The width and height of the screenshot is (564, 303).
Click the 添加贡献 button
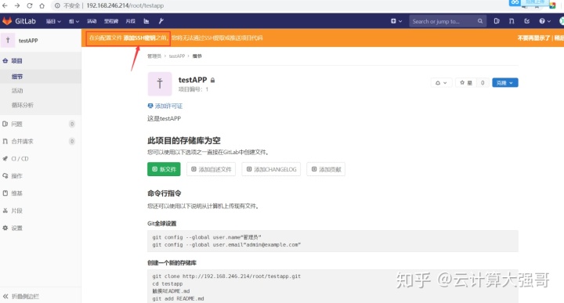click(326, 169)
